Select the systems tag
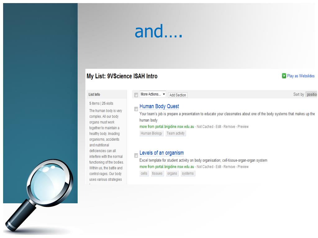The height and width of the screenshot is (238, 318). [188, 174]
